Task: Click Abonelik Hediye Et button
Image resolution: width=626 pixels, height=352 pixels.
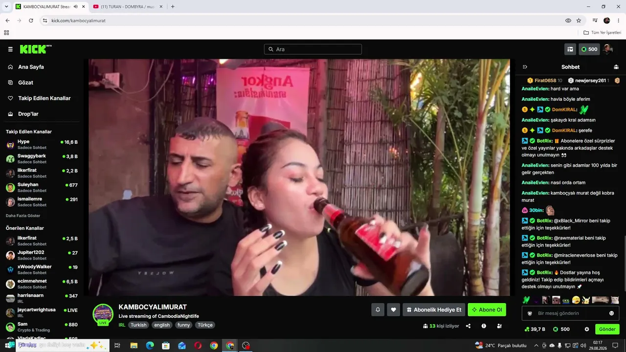Action: click(x=434, y=310)
